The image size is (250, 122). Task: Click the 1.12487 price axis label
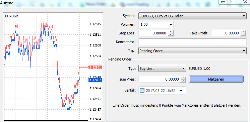[96, 109]
